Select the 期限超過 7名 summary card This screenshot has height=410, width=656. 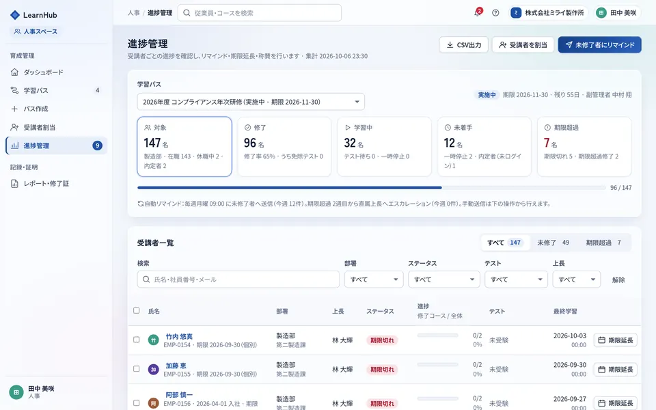click(584, 146)
